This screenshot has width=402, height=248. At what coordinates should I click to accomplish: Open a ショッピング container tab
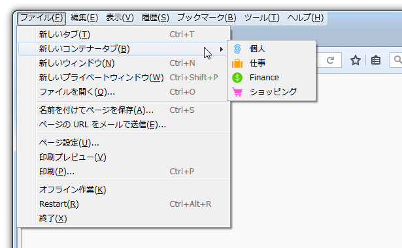pos(271,91)
